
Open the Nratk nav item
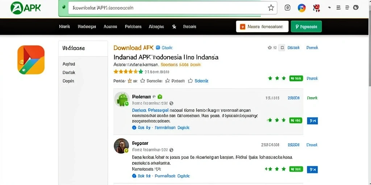pyautogui.click(x=64, y=27)
